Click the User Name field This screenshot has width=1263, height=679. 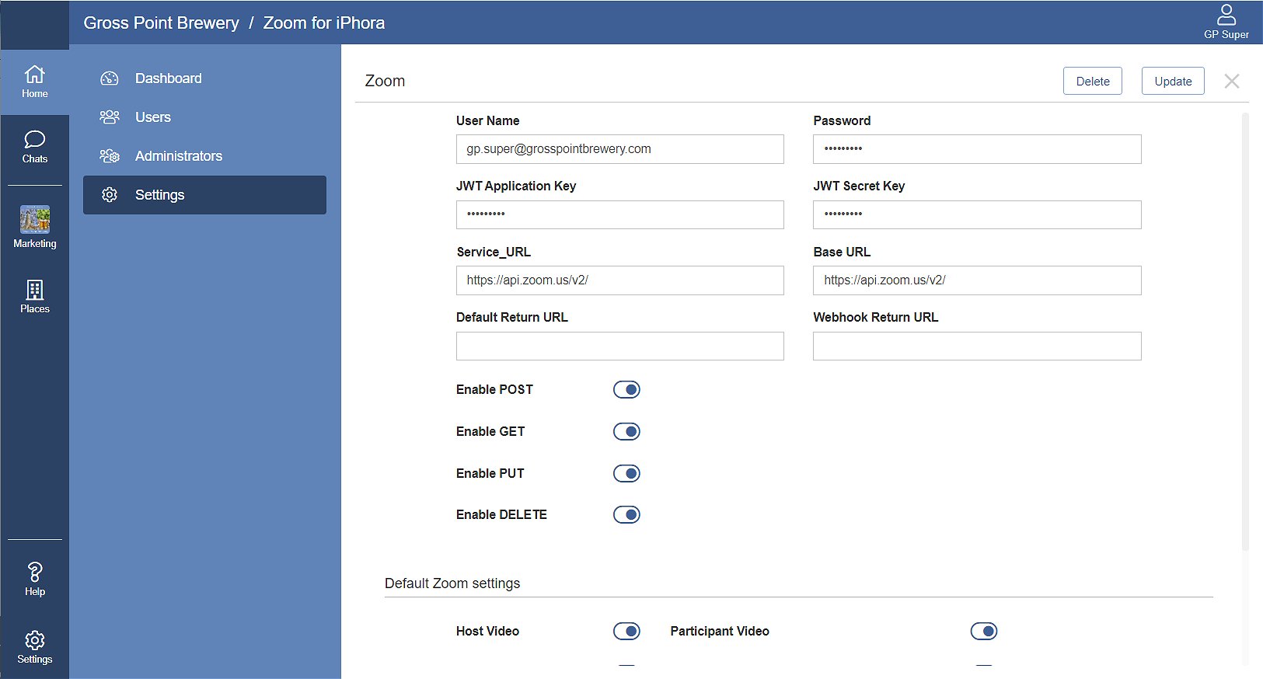620,149
